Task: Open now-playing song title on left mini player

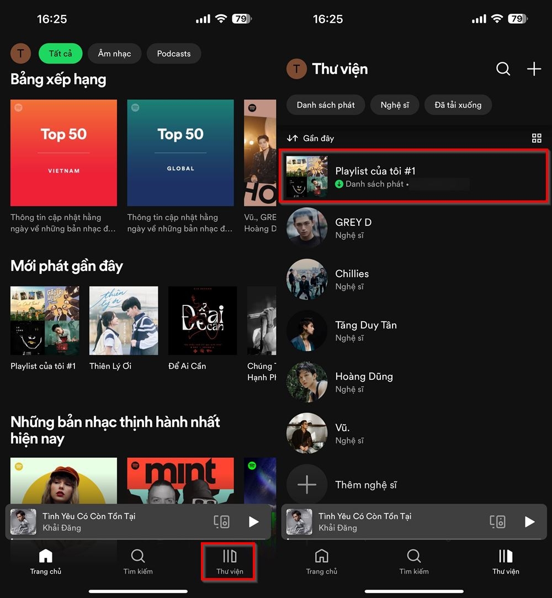Action: (x=89, y=516)
